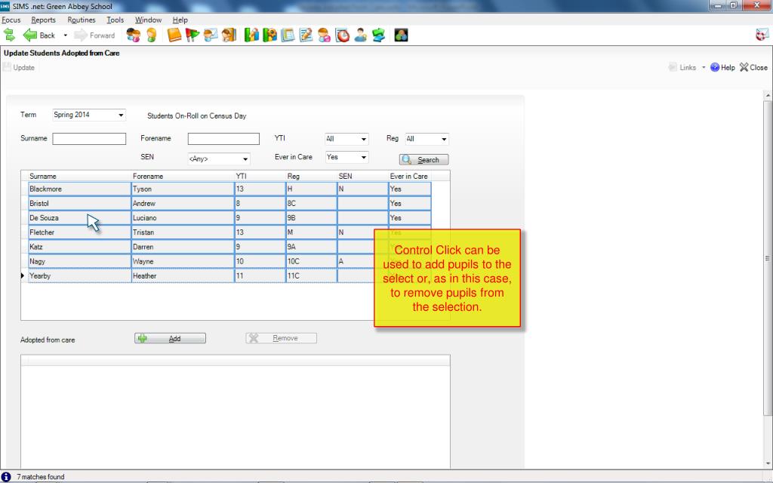Click the Ever in Care column header

410,176
